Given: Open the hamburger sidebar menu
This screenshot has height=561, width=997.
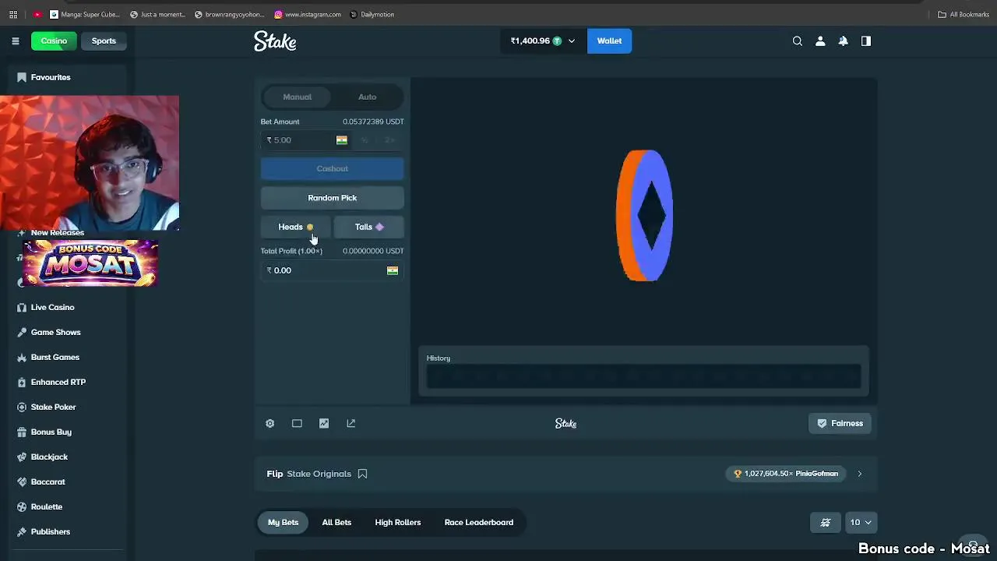Looking at the screenshot, I should click(x=15, y=41).
